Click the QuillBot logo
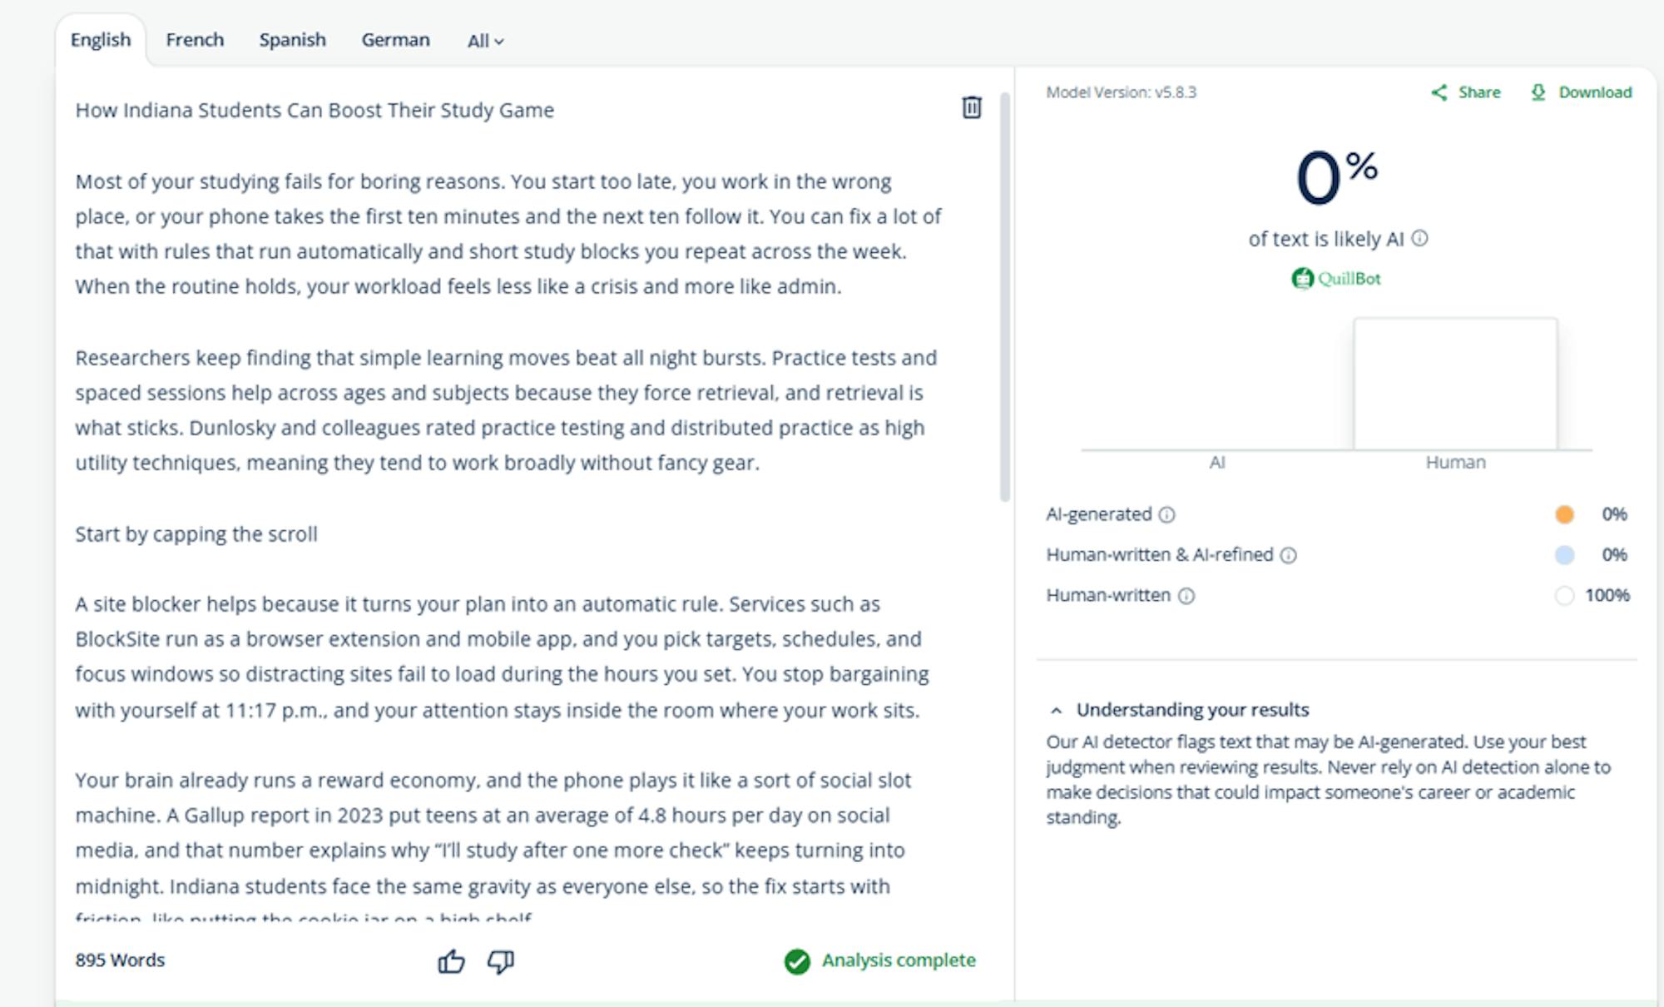 click(x=1336, y=279)
